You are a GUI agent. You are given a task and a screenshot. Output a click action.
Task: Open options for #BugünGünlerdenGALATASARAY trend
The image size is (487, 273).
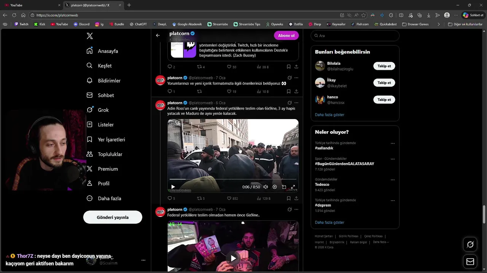coord(393,159)
